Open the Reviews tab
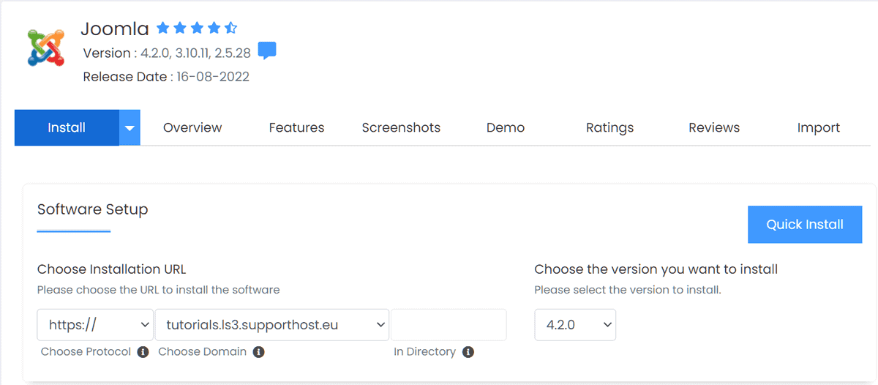 point(714,128)
